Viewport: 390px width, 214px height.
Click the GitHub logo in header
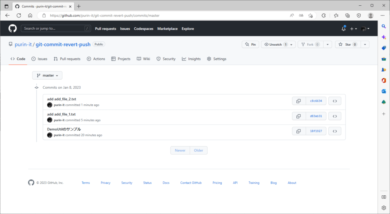pos(13,29)
